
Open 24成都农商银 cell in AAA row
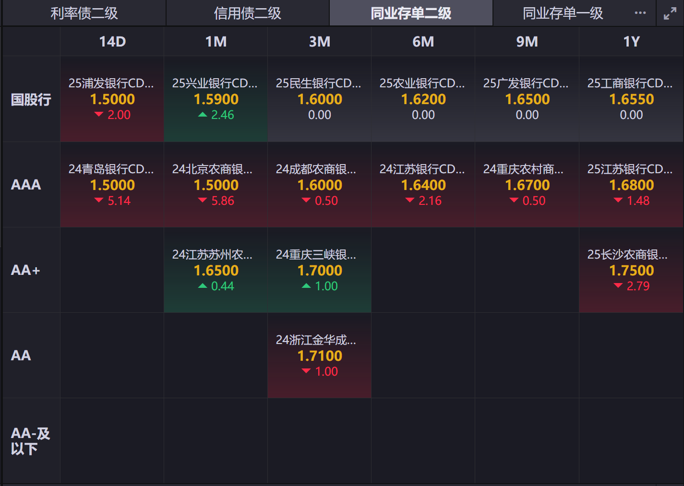pyautogui.click(x=320, y=185)
